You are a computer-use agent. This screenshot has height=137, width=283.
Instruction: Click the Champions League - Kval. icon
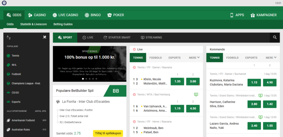8,84
